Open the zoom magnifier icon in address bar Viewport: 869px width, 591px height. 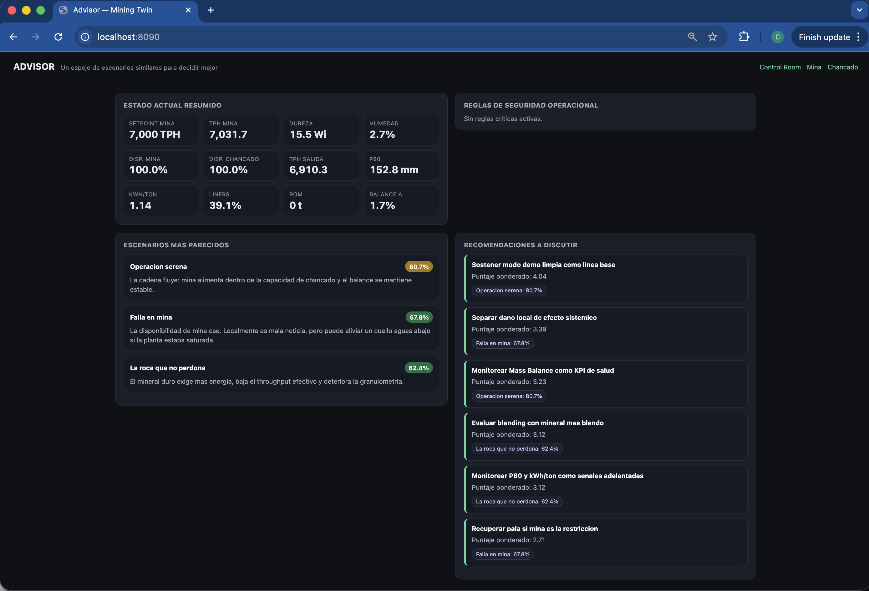pyautogui.click(x=692, y=37)
